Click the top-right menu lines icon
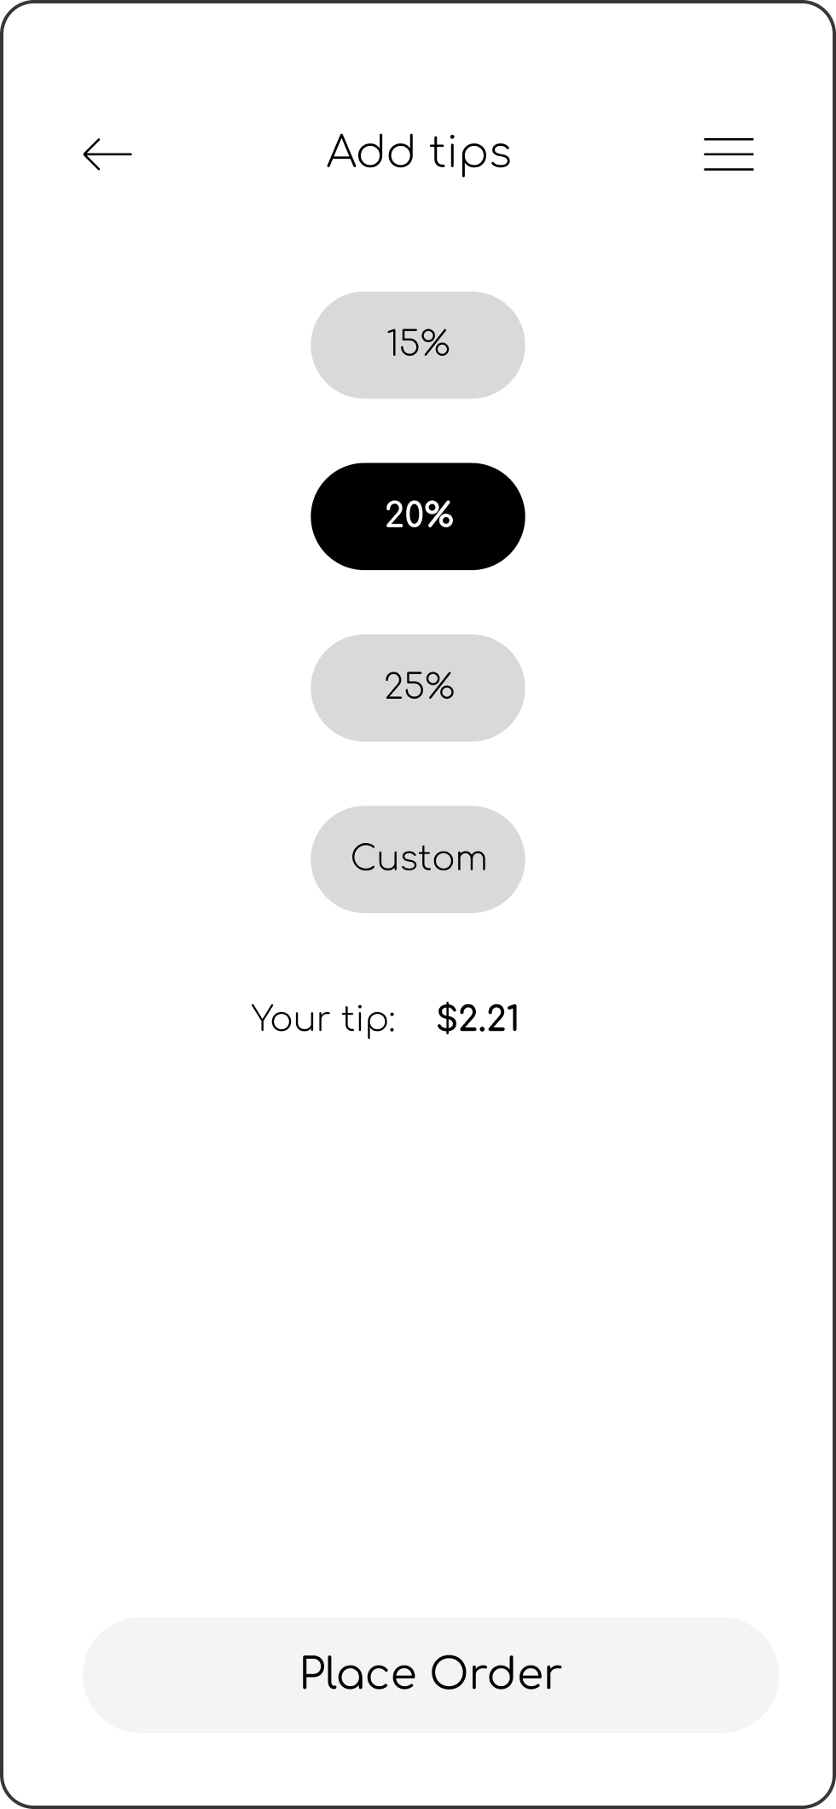The image size is (836, 1809). coord(729,154)
